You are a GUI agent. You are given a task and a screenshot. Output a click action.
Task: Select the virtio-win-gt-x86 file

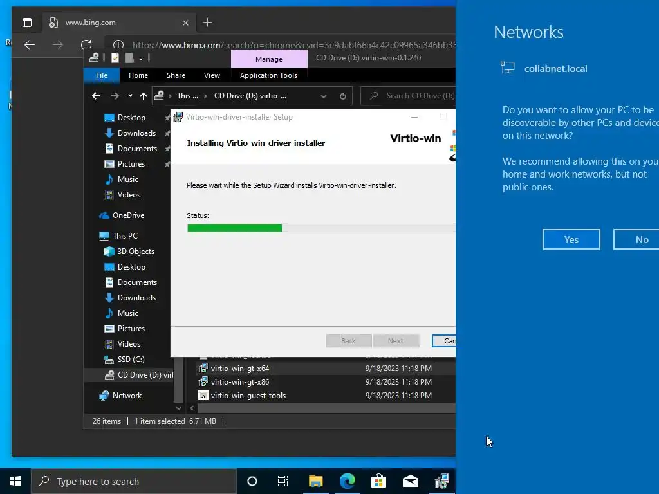[240, 382]
